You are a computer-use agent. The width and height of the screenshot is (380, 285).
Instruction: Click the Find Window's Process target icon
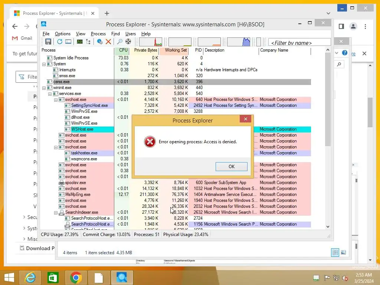coord(128,42)
